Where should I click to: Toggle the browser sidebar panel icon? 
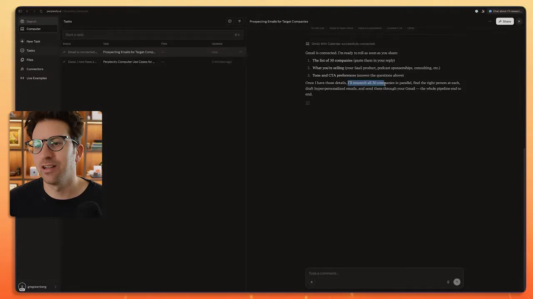click(x=20, y=11)
